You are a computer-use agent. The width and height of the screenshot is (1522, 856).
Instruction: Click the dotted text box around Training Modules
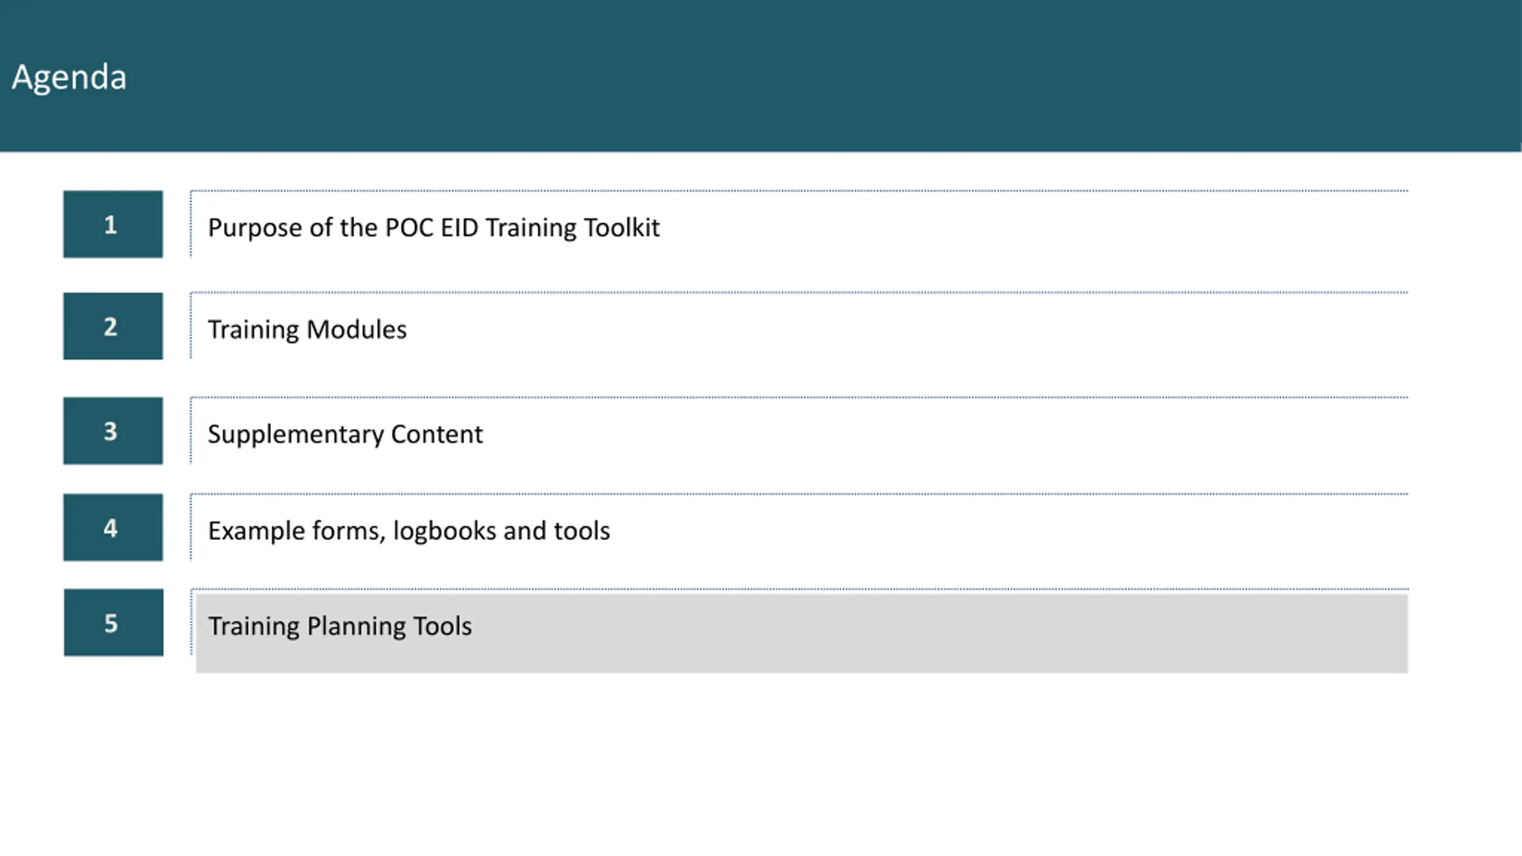[799, 326]
